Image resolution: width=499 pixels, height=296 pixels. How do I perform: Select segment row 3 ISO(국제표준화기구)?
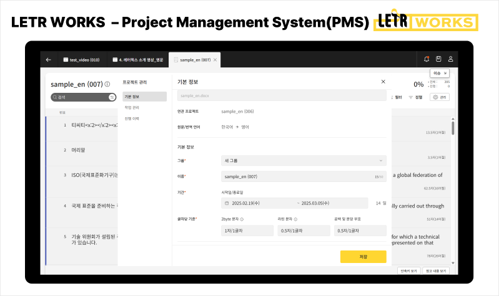click(x=82, y=181)
